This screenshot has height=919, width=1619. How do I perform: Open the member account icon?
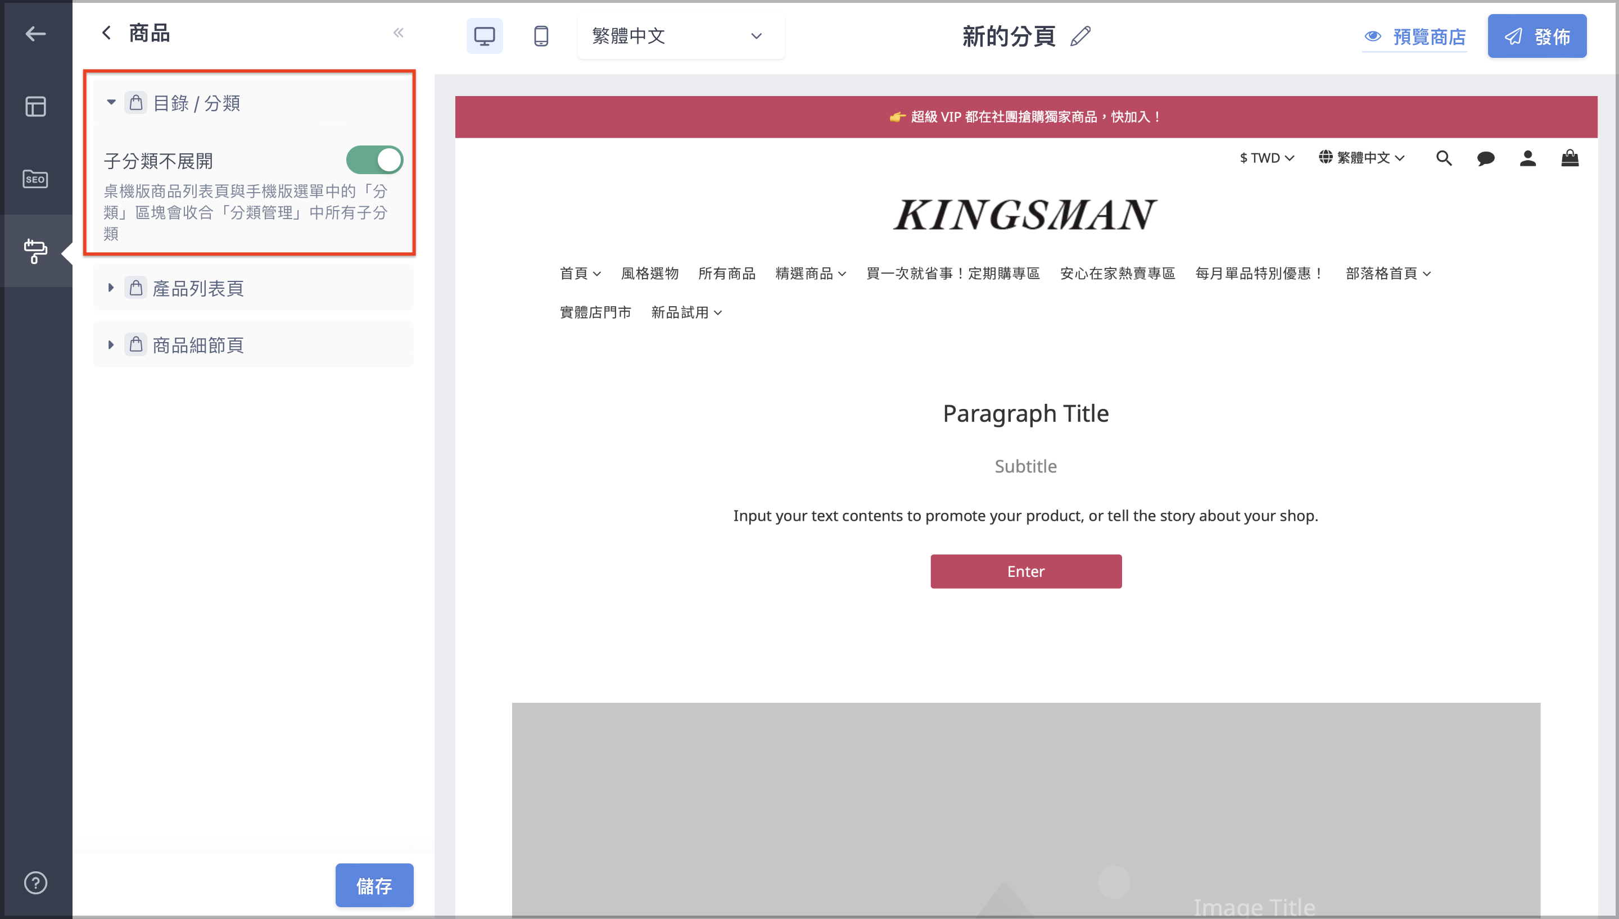pos(1527,158)
